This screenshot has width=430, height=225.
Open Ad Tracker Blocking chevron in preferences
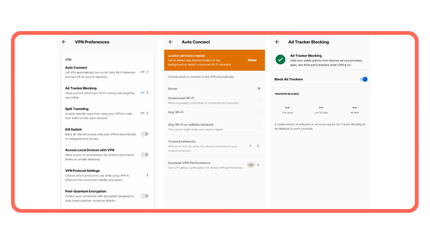[x=147, y=93]
